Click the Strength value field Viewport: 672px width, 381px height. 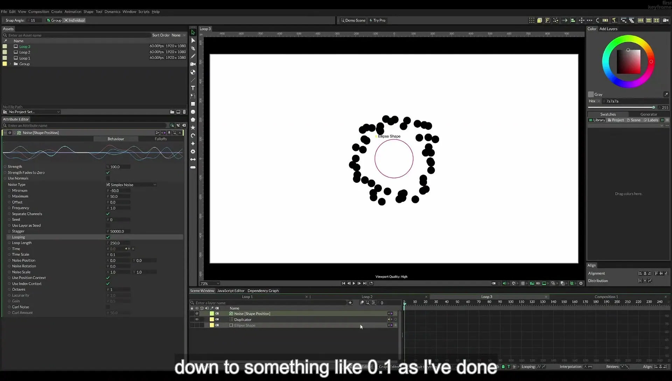pos(118,167)
